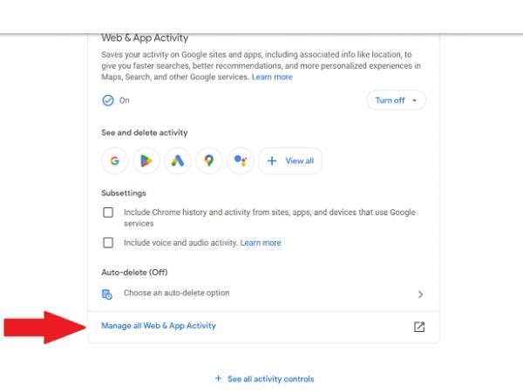This screenshot has width=523, height=392.
Task: Open Google Ads activity icon
Action: (178, 160)
